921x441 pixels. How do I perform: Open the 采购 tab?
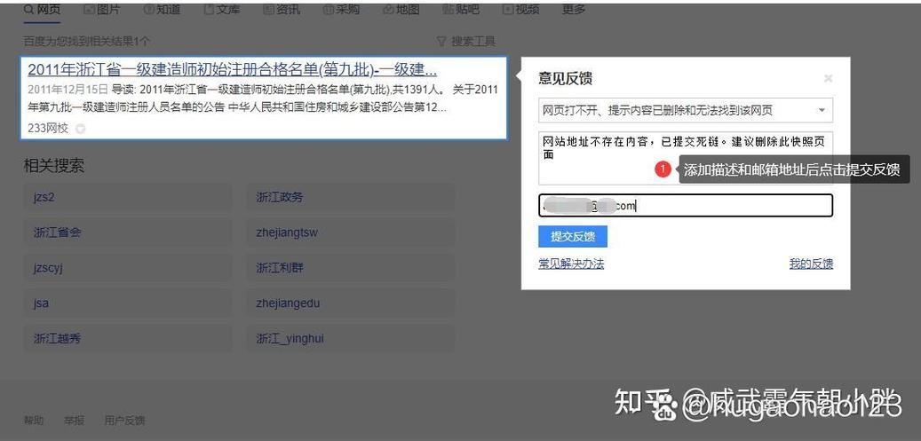[341, 10]
